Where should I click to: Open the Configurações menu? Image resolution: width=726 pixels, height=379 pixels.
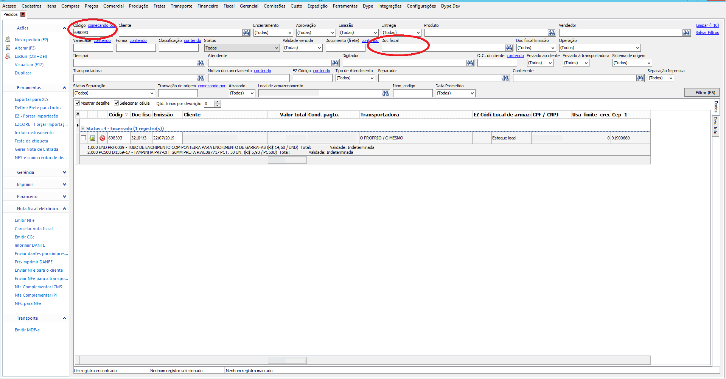pos(421,6)
